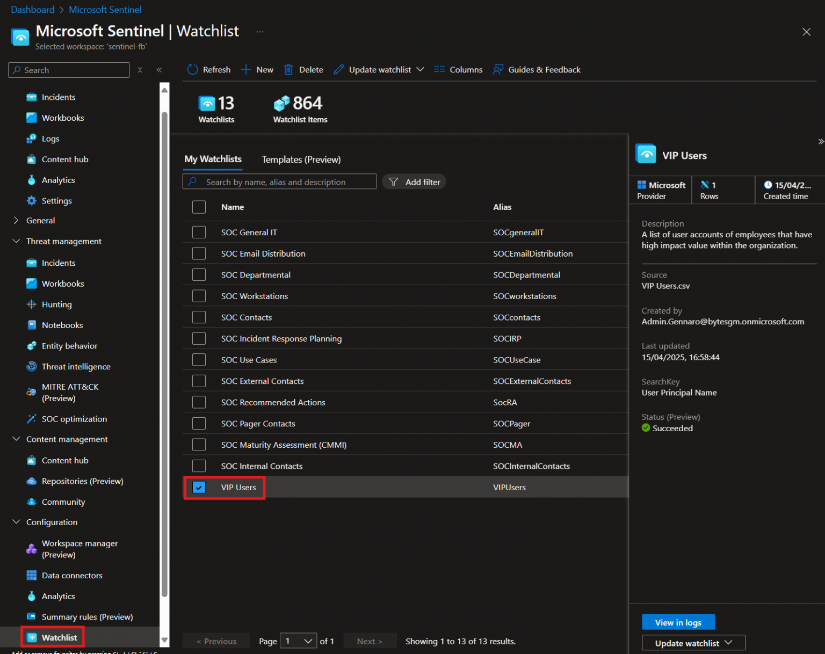
Task: Select all watchlists using the header checkbox
Action: (199, 207)
